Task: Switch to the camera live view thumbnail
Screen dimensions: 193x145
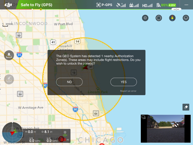Action: click(x=166, y=129)
